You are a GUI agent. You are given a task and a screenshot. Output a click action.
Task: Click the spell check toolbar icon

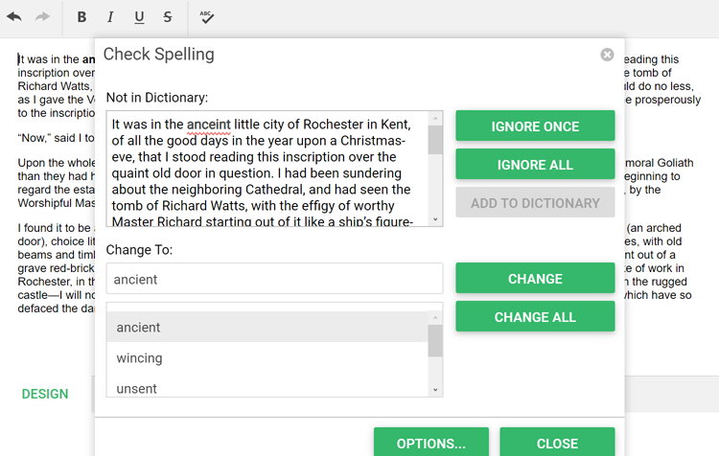(206, 17)
